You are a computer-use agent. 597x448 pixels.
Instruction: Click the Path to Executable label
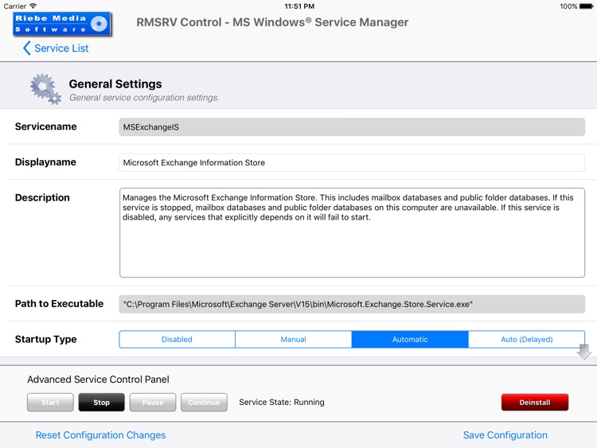coord(59,304)
